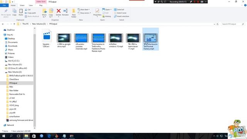Open the Play tab
The height and width of the screenshot is (139, 247).
(x=41, y=5)
